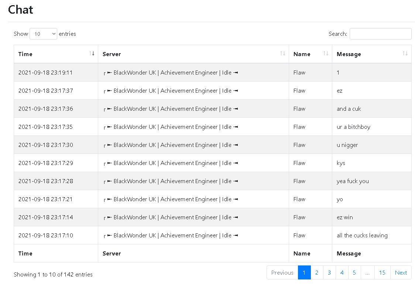
Task: Select the time cell 2021-09-18 23:17:35
Action: [x=56, y=127]
